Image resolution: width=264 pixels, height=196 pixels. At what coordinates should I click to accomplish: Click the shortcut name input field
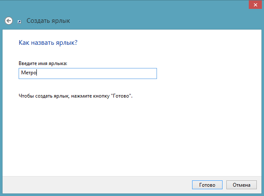(88, 73)
